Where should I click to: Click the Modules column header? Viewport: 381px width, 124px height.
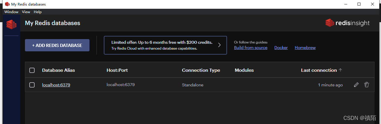click(x=244, y=70)
